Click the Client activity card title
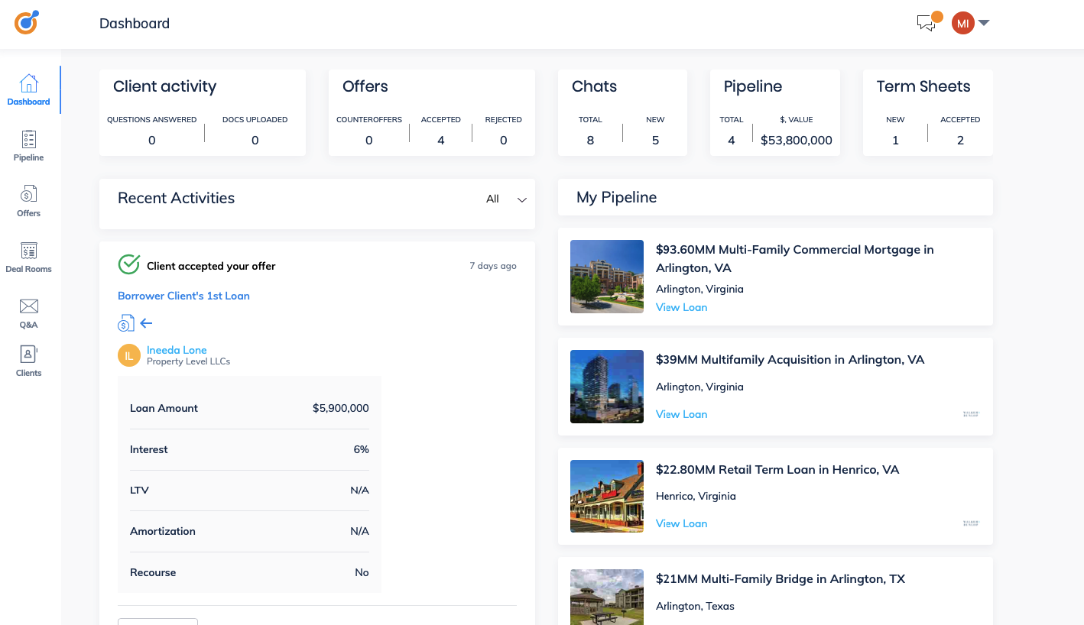1084x625 pixels. click(164, 86)
